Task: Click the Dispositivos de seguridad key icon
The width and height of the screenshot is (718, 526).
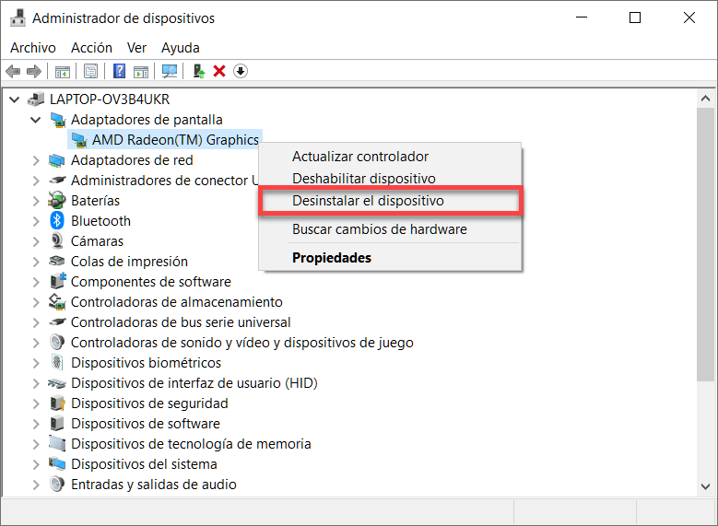Action: (58, 403)
